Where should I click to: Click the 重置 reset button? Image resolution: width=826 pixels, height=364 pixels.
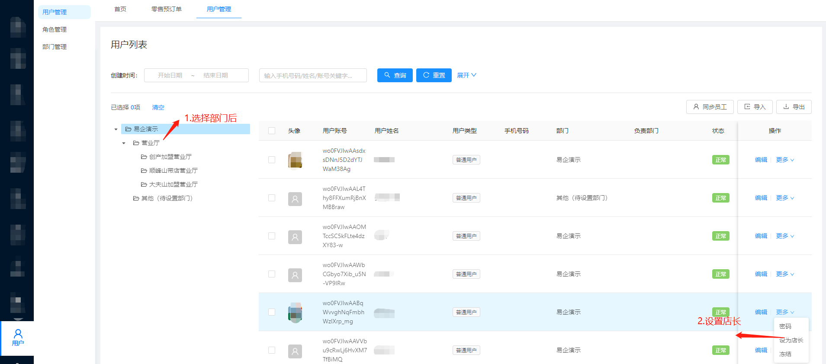click(x=434, y=75)
